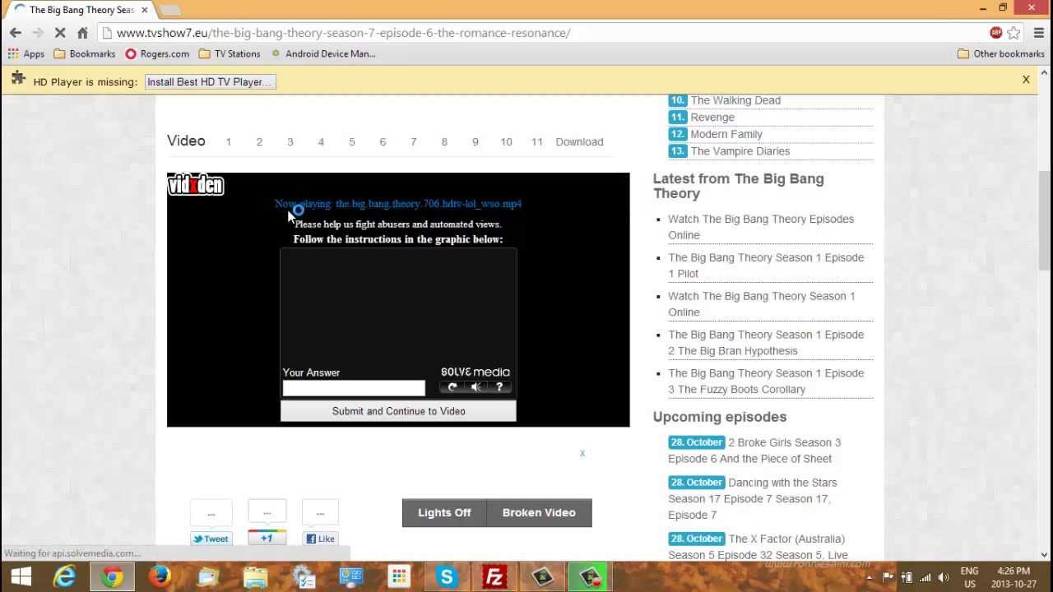Open the Apps shortcut in bookmarks bar
The image size is (1053, 592).
pyautogui.click(x=26, y=53)
